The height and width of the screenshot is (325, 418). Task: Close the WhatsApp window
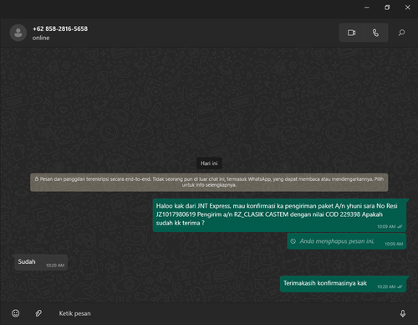(x=407, y=8)
